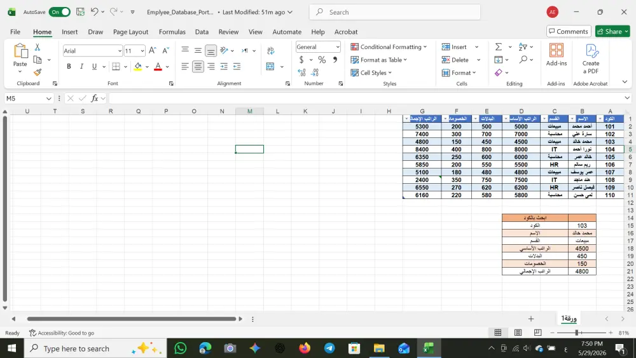Decrease font size with small A
The height and width of the screenshot is (358, 636).
click(x=165, y=51)
